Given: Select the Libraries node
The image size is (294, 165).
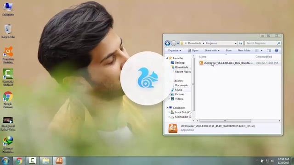Looking at the screenshot, I should pos(178,81).
